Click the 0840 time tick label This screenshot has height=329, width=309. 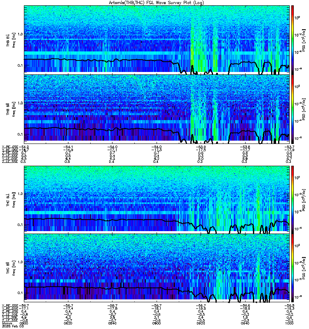112,323
